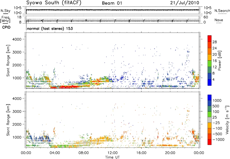Click the Power [dB] color bar
230x159 pixels.
click(x=210, y=61)
